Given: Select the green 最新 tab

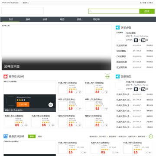Looking at the screenshot, I should click(32, 136).
